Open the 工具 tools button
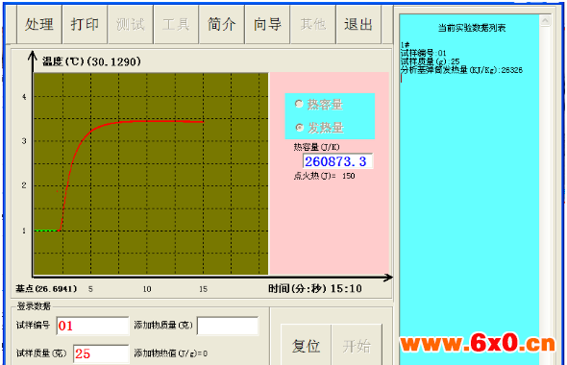The width and height of the screenshot is (567, 365). [x=176, y=24]
